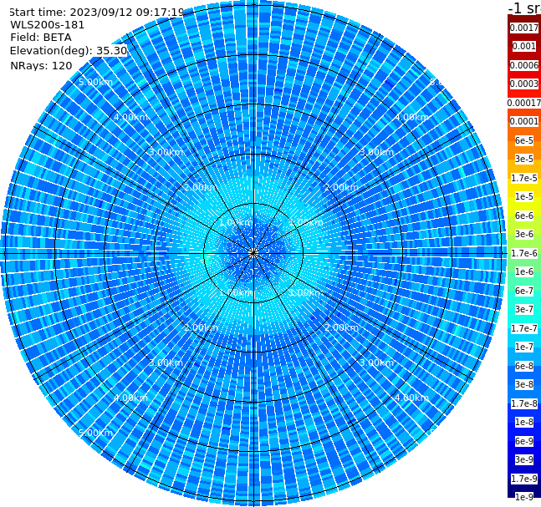The height and width of the screenshot is (507, 541).
Task: Click the 6e-6 colorbar label
Action: [524, 215]
